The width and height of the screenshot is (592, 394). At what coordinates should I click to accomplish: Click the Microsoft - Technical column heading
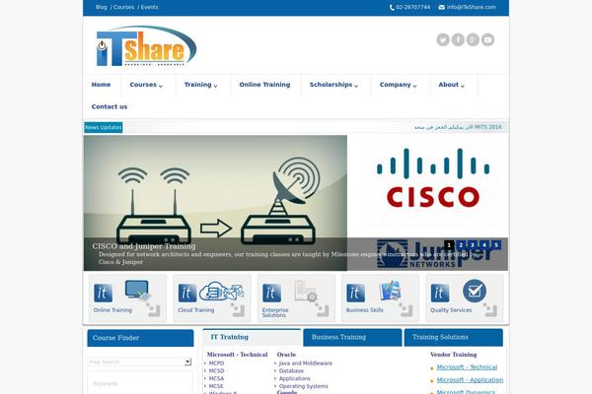[237, 355]
